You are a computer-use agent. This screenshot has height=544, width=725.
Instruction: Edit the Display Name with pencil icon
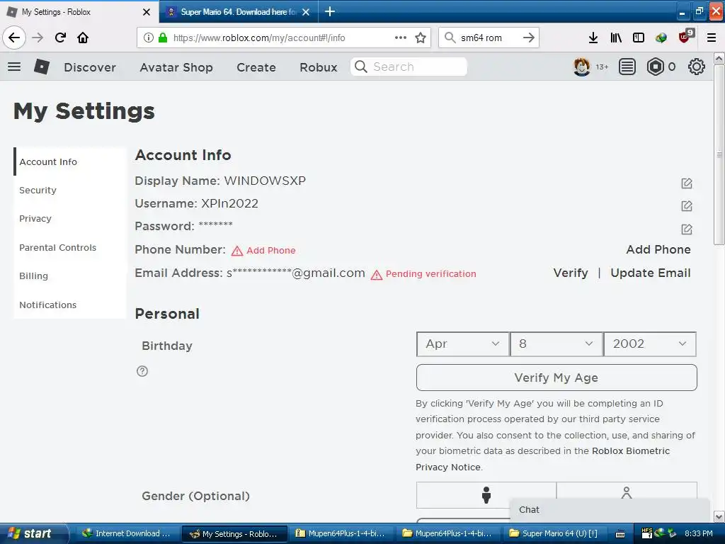click(x=687, y=183)
